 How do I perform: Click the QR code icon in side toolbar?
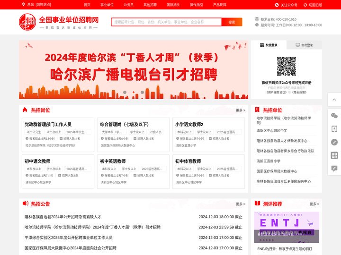334,155
